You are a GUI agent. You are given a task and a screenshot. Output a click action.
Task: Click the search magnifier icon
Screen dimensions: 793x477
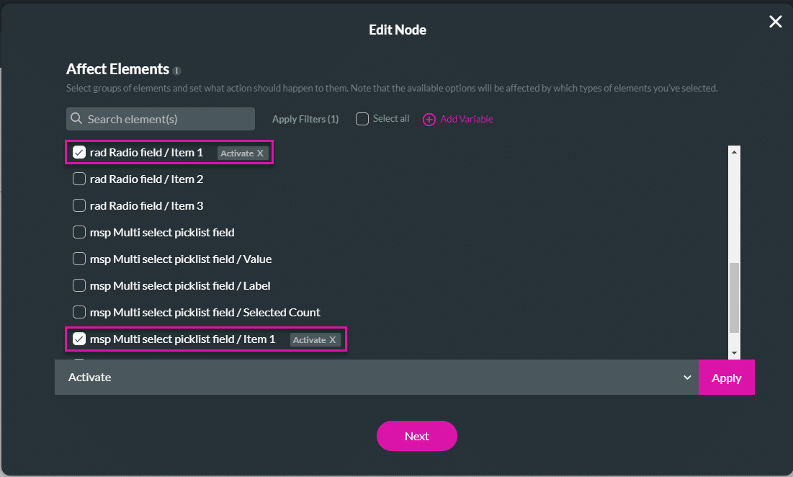pos(76,119)
